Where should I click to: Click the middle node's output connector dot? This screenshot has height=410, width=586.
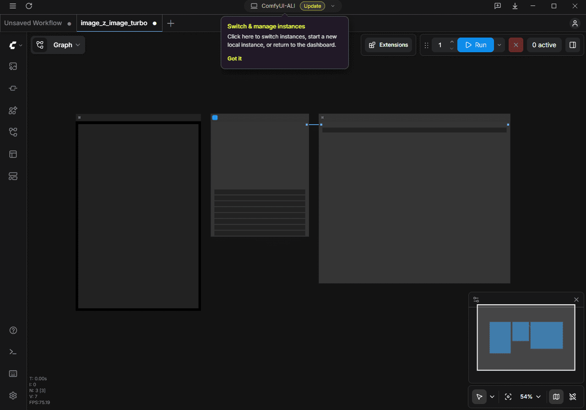[x=307, y=125]
